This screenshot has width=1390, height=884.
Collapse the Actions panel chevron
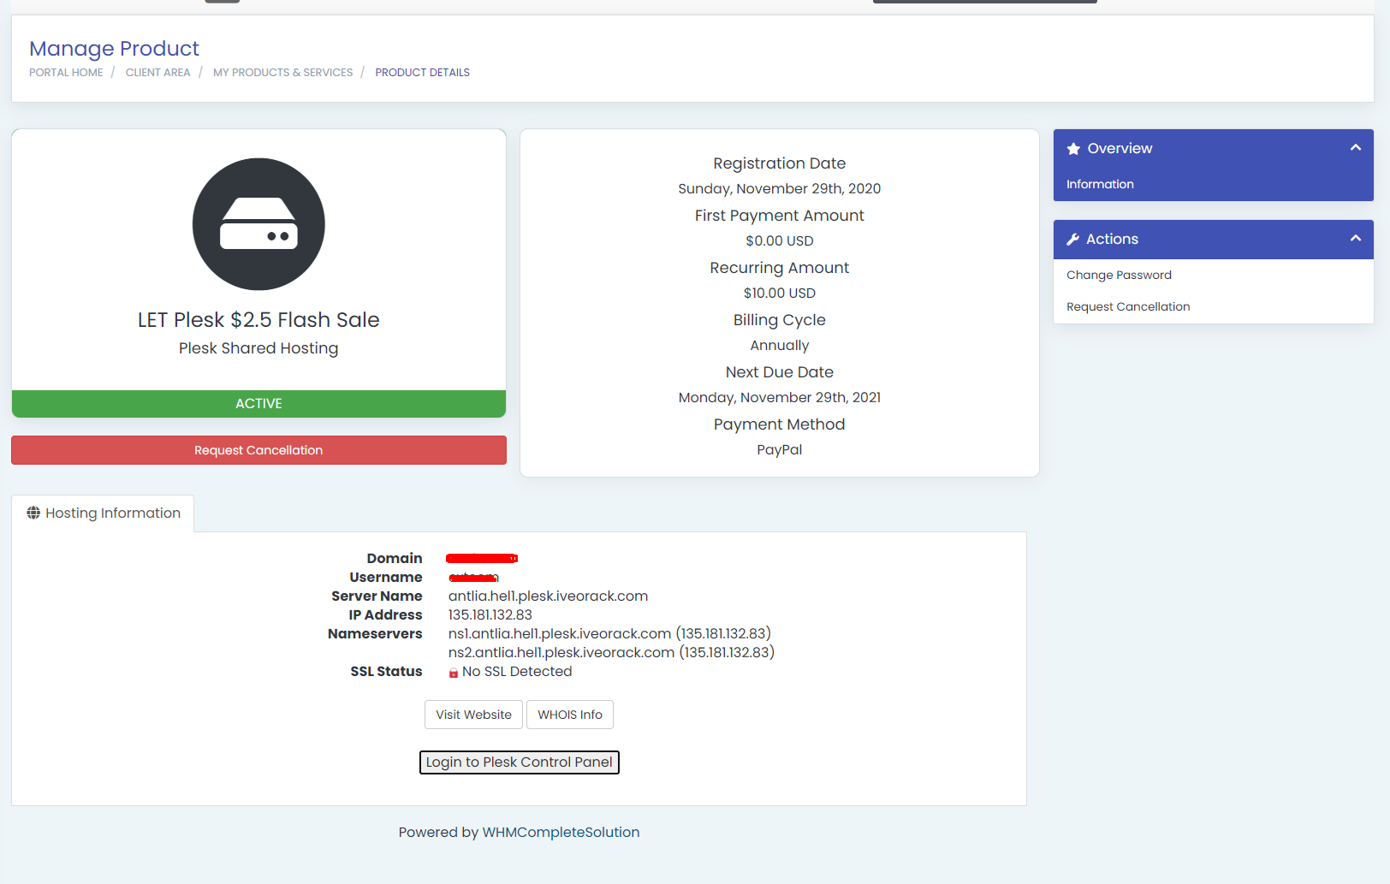[1356, 238]
